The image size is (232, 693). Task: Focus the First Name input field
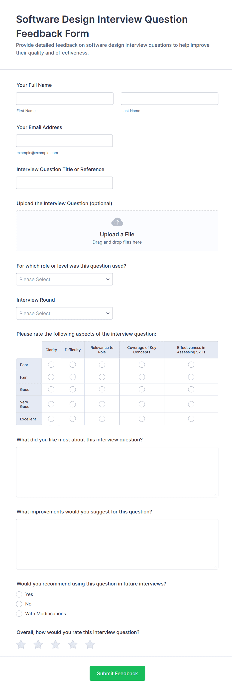[65, 99]
